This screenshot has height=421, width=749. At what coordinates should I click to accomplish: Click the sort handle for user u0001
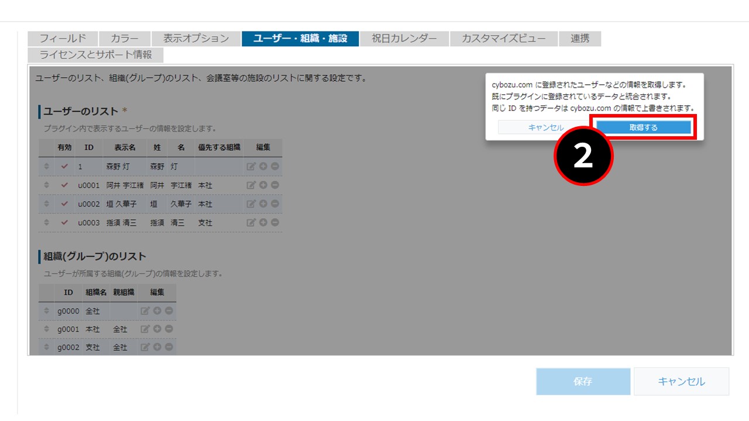point(47,185)
